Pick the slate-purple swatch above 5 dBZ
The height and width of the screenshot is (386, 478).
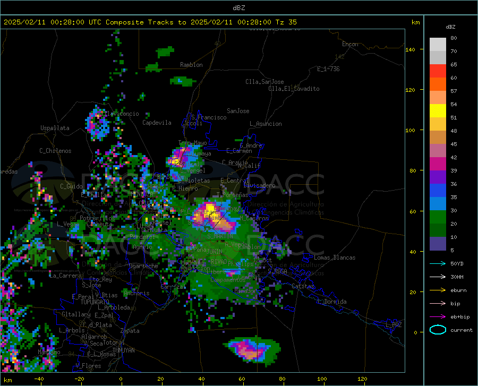[438, 244]
